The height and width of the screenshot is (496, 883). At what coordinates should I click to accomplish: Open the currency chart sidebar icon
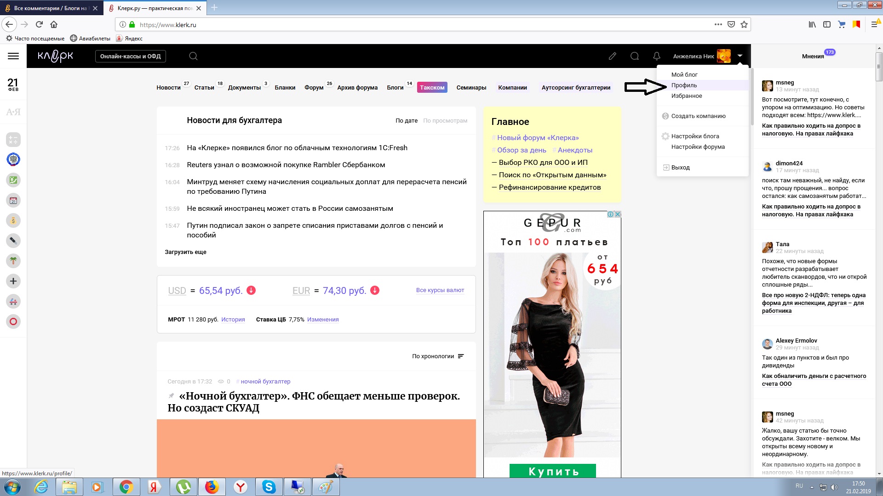coord(13,180)
